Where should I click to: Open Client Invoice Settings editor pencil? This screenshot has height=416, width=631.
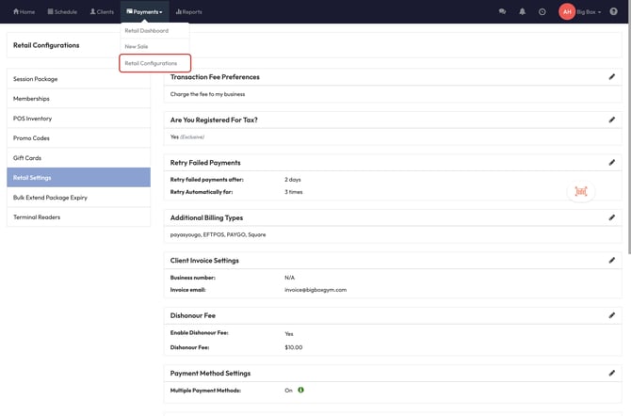(611, 261)
